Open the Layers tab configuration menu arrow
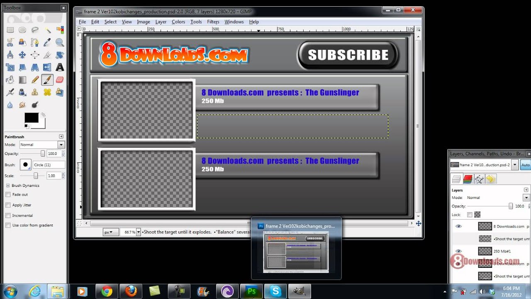The width and height of the screenshot is (531, 299). pyautogui.click(x=526, y=190)
